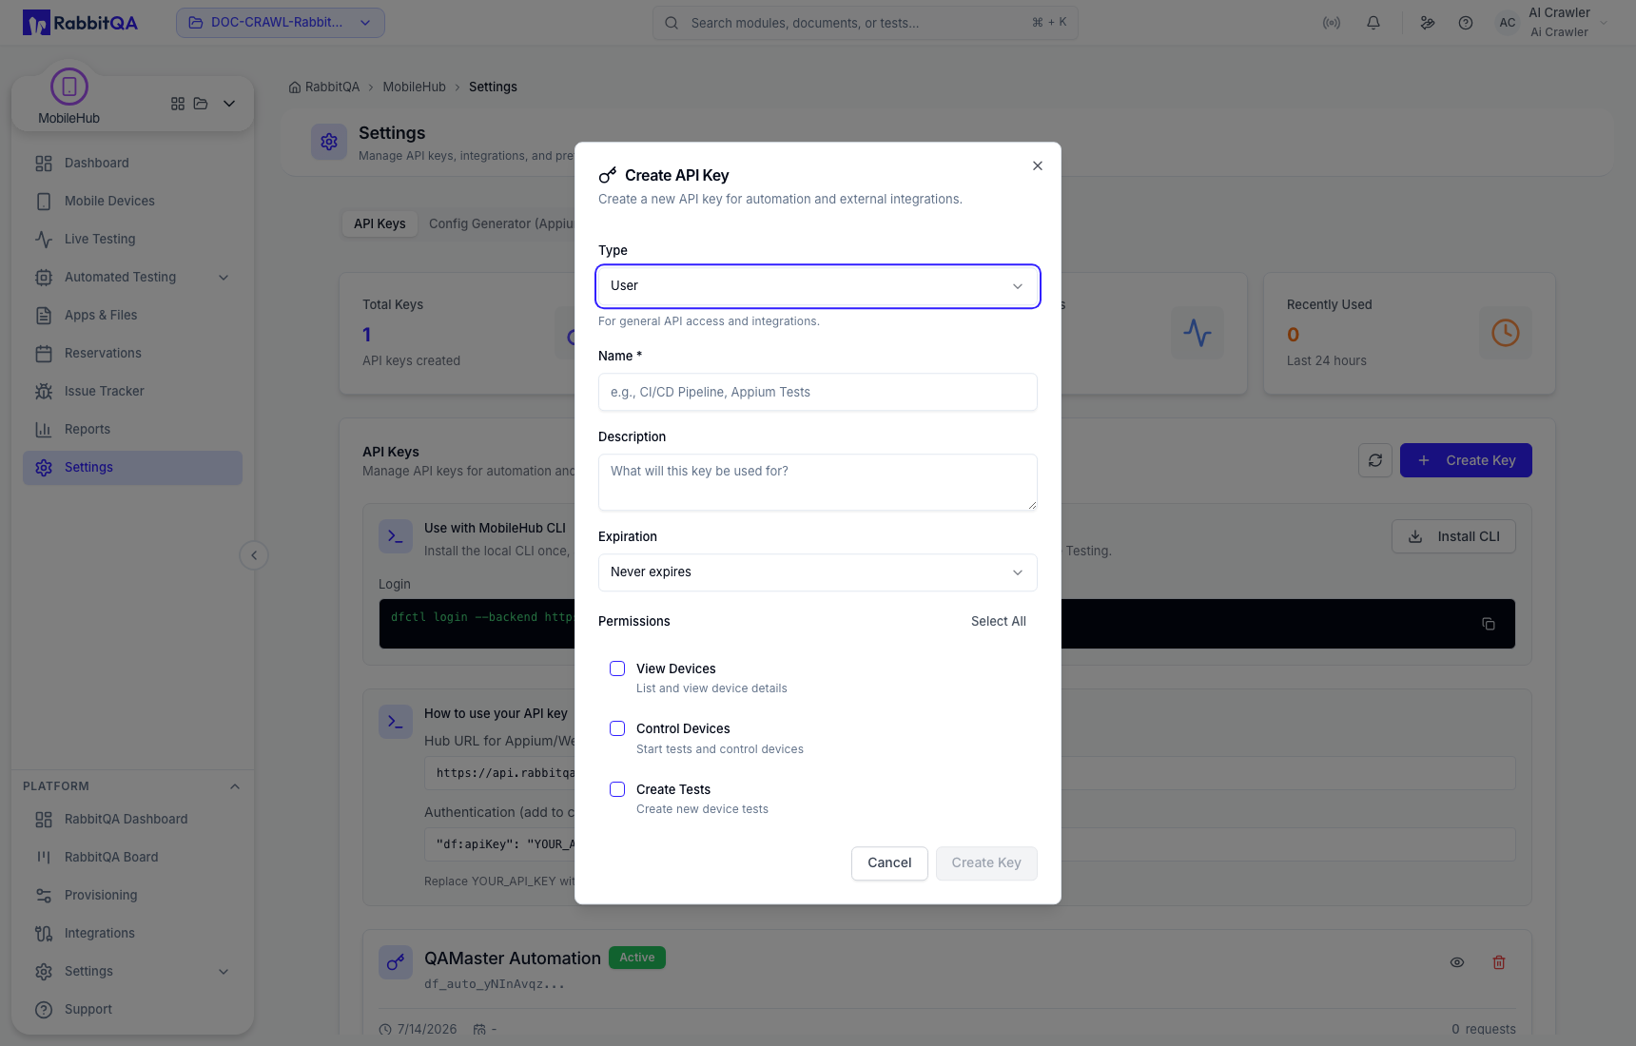The width and height of the screenshot is (1636, 1046).
Task: Switch to Config Generator tab
Action: pyautogui.click(x=500, y=223)
